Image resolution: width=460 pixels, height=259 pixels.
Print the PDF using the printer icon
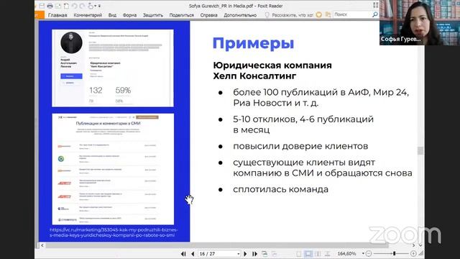[50, 6]
